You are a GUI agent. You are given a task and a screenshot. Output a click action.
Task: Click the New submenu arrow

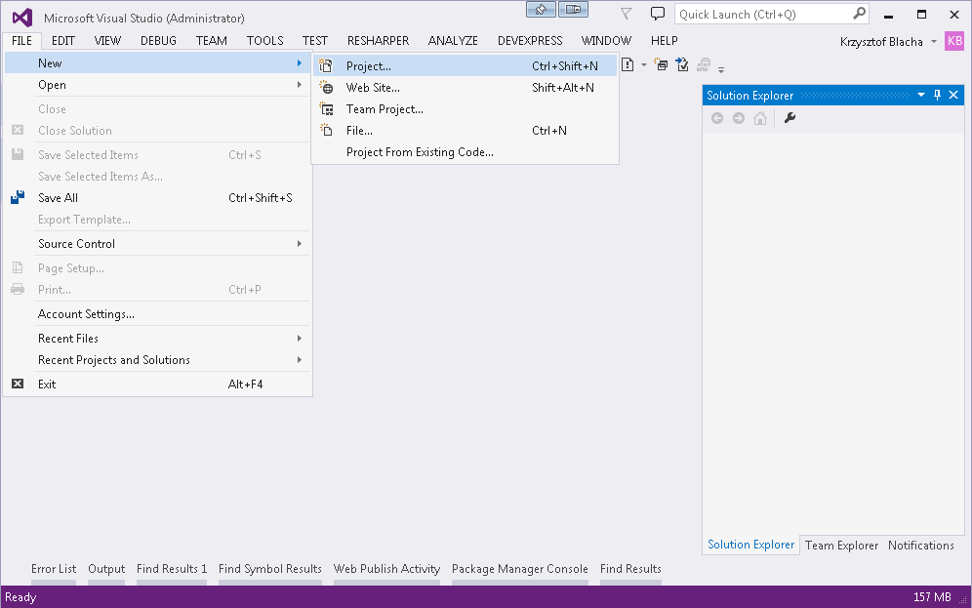click(300, 63)
